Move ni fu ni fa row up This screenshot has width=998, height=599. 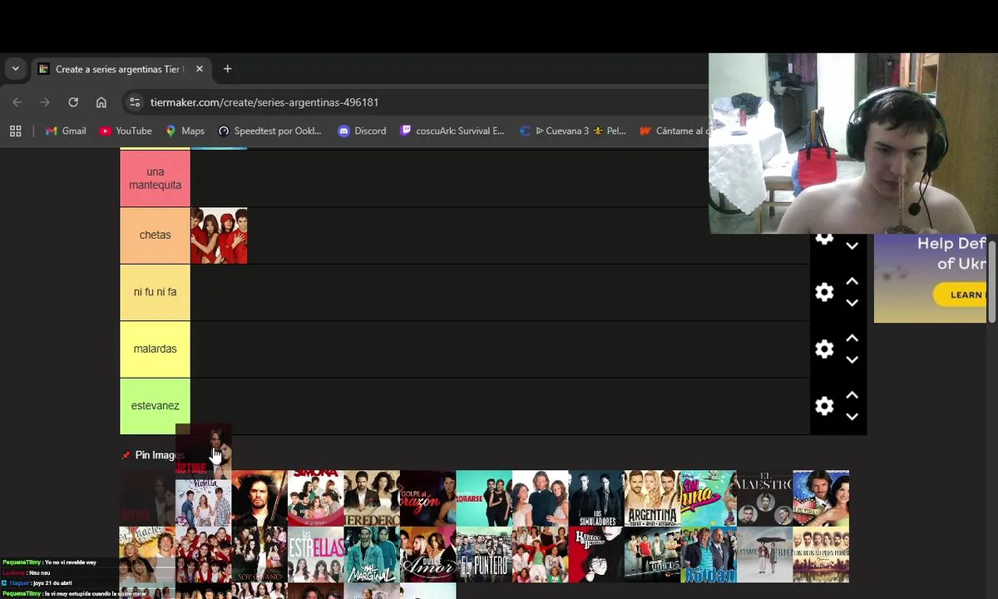click(x=852, y=282)
